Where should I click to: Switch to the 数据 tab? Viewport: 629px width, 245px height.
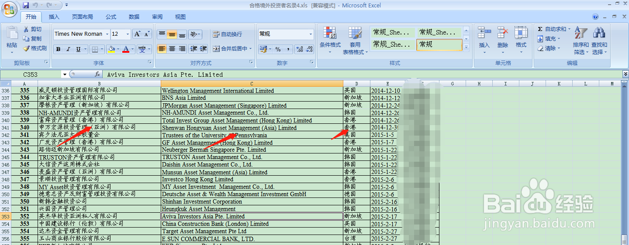pos(134,17)
